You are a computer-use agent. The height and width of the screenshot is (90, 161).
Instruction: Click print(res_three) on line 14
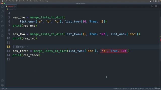[26, 55]
